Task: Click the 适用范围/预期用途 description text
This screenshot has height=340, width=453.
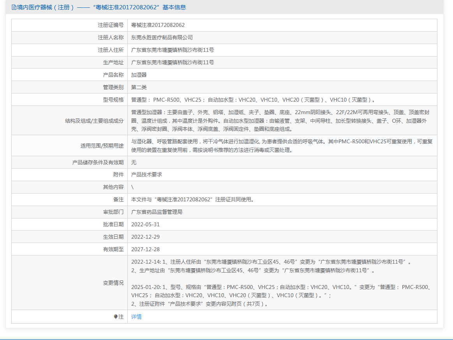Action: pyautogui.click(x=280, y=145)
